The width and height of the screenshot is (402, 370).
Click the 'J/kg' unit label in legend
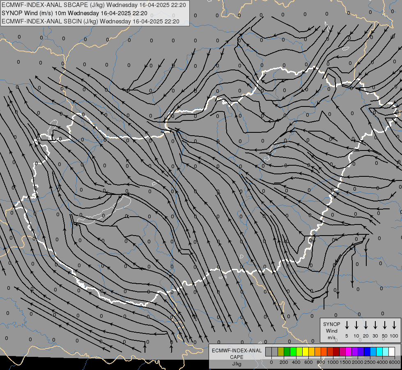coord(237,364)
